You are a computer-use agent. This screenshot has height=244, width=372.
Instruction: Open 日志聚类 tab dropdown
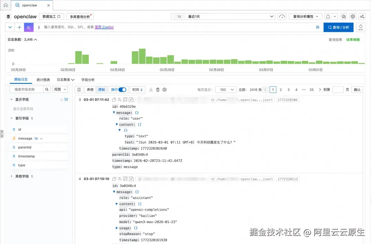tap(66, 80)
